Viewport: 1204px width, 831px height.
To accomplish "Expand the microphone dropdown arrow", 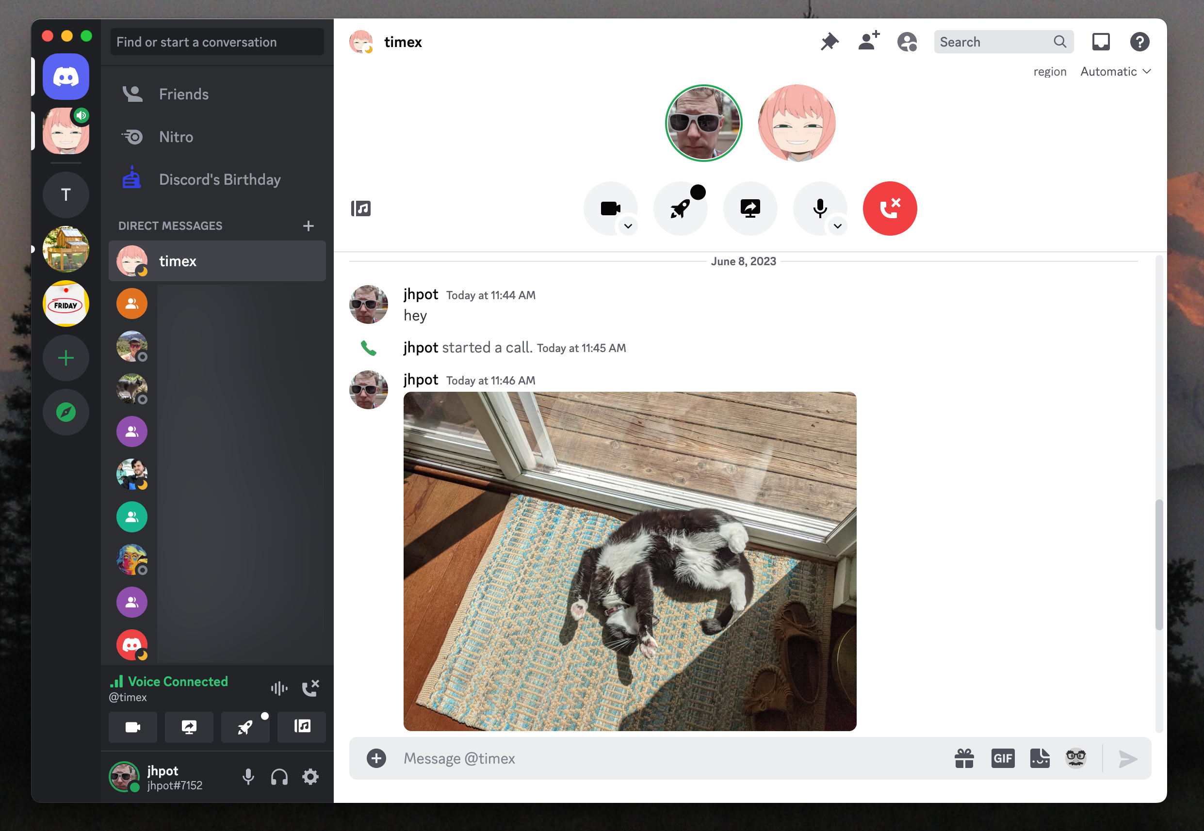I will coord(838,226).
